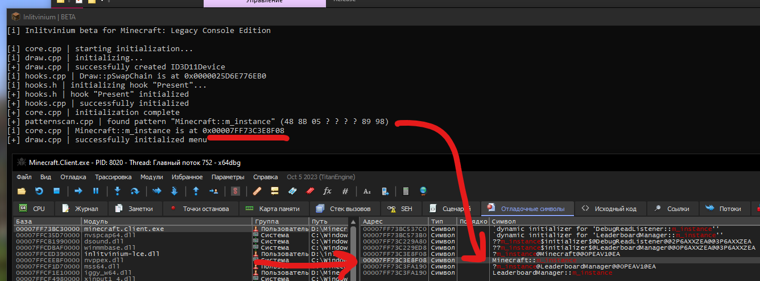760x281 pixels.
Task: Open the Трассировка menu
Action: coord(114,177)
